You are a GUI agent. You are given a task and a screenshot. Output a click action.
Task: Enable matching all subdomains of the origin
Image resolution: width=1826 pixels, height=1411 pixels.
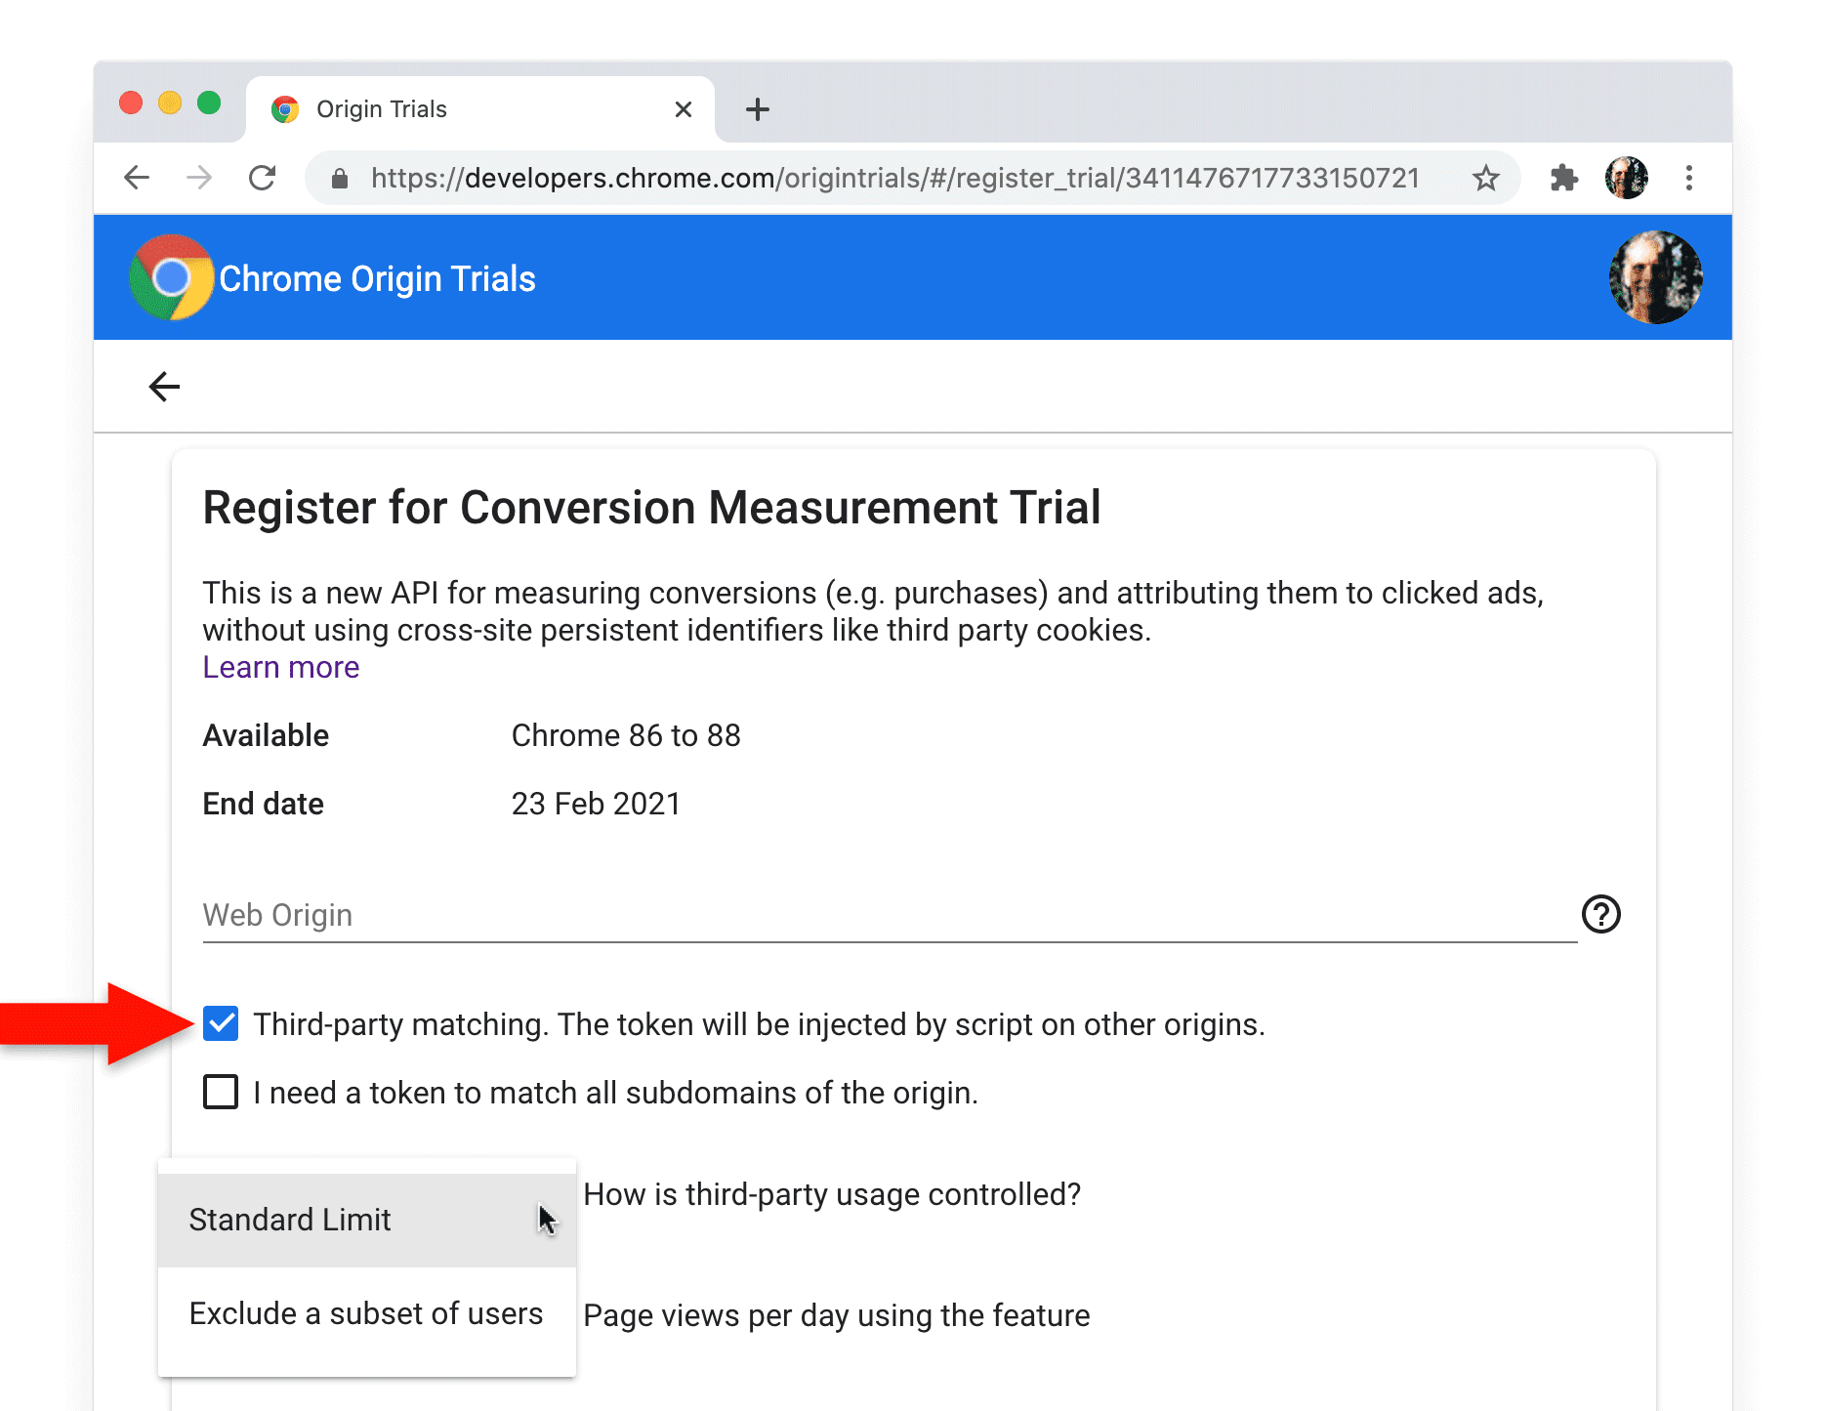220,1092
